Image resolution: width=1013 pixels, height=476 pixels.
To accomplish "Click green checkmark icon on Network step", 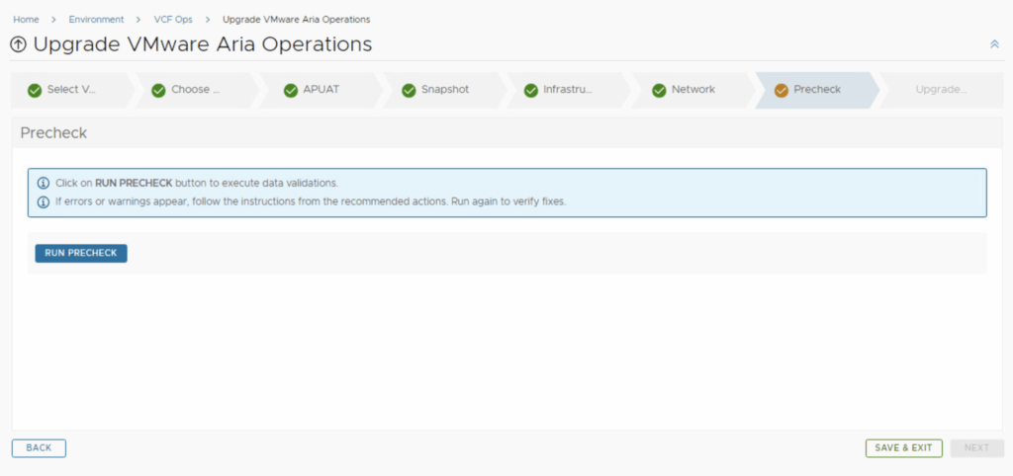I will point(659,90).
